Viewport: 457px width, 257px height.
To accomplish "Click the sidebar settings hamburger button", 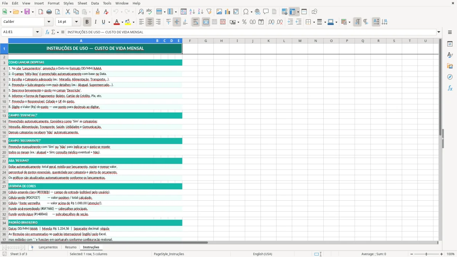I will (x=450, y=32).
